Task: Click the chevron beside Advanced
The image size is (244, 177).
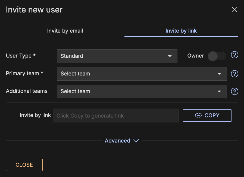Action: pos(136,141)
